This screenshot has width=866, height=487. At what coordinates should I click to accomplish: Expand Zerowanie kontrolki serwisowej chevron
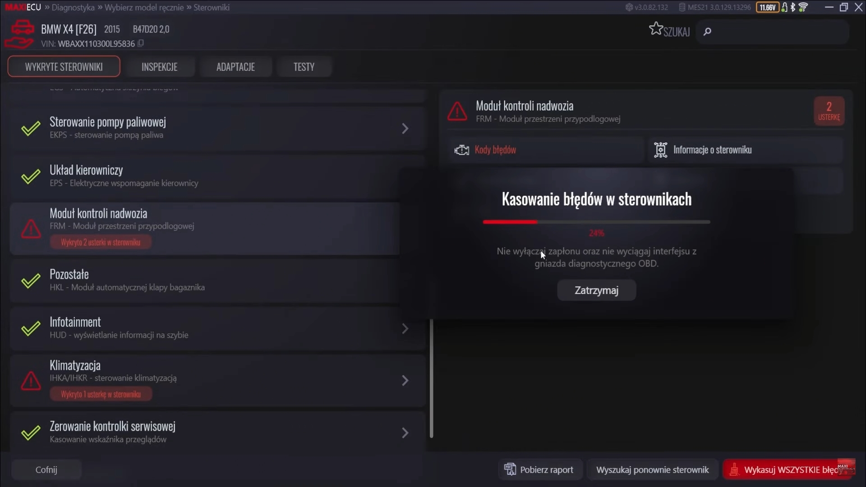[405, 433]
